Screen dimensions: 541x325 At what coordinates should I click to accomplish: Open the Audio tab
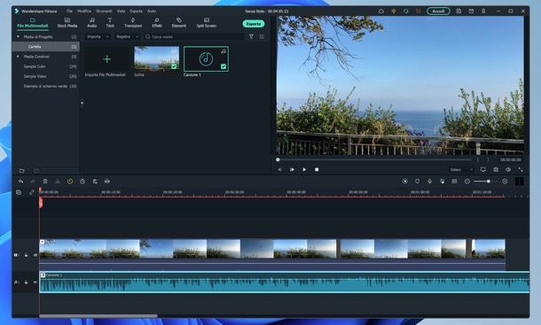(91, 23)
